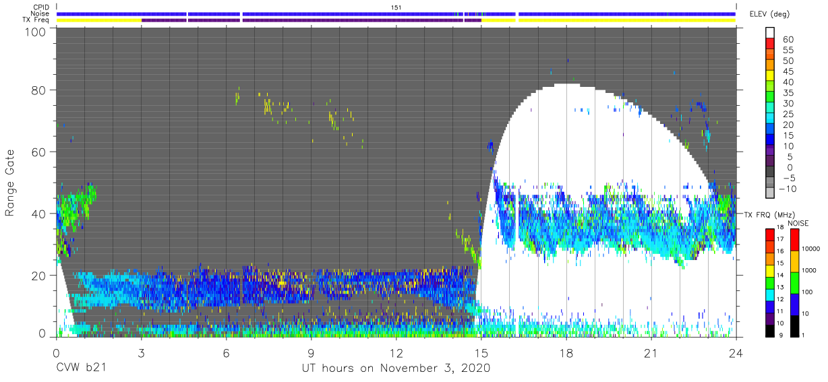Click the CPID value '151'
Viewport: 828px width, 382px height.
tap(396, 7)
